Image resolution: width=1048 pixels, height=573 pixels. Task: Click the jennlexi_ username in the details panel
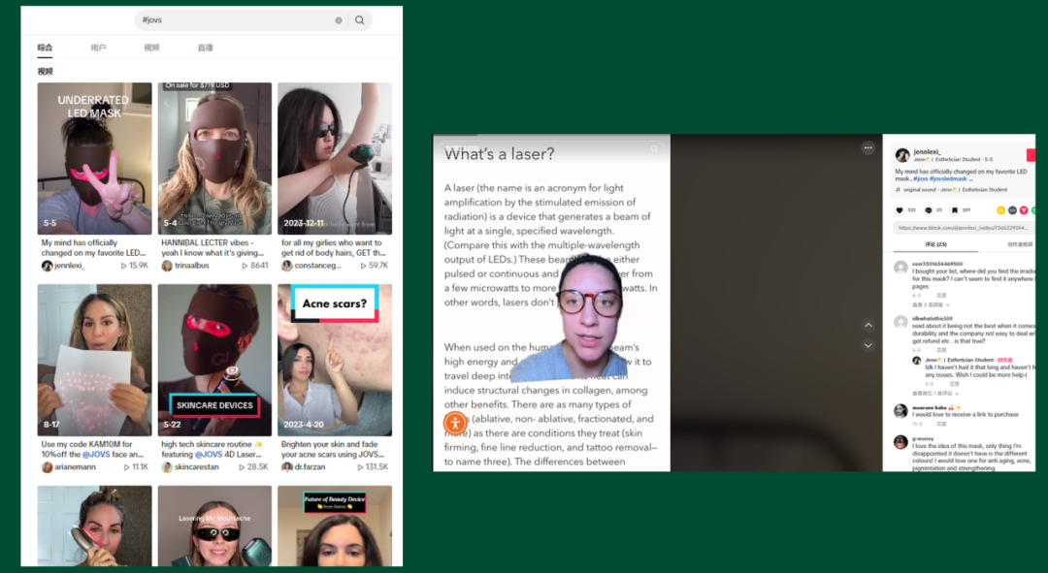tap(927, 151)
